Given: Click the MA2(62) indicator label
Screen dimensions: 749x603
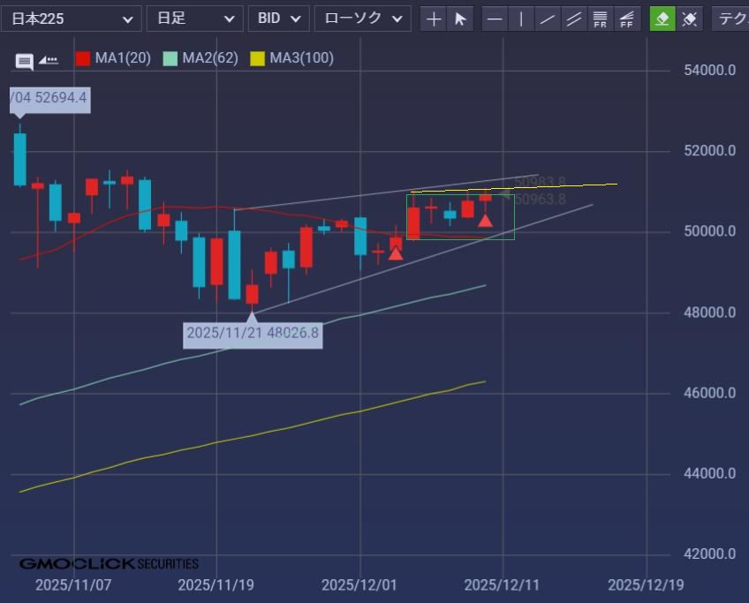Looking at the screenshot, I should [209, 58].
